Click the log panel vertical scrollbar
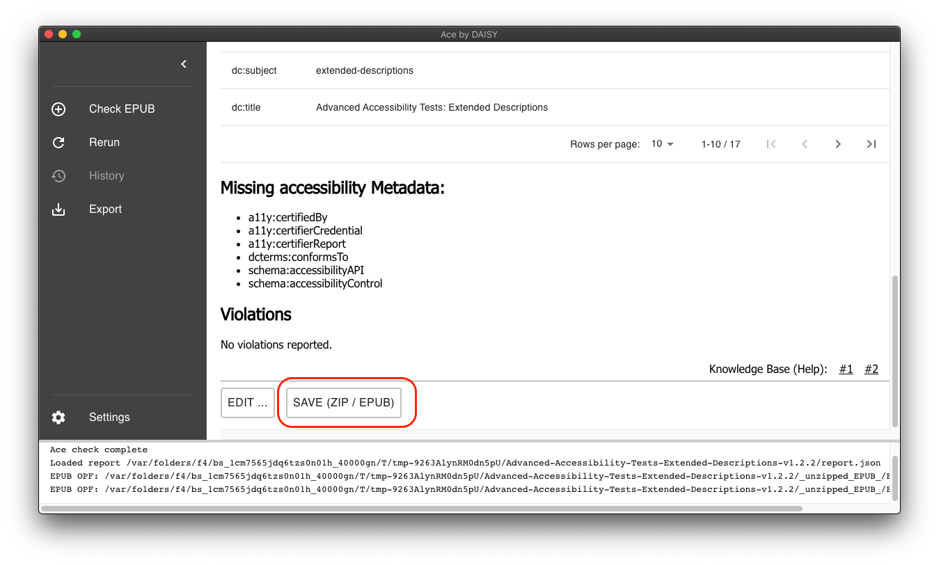This screenshot has width=939, height=565. tap(895, 478)
